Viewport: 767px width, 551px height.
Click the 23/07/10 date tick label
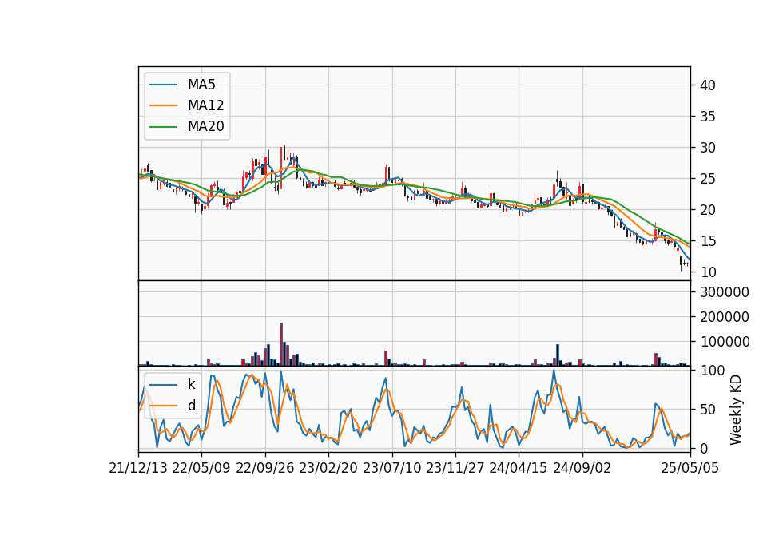(391, 468)
